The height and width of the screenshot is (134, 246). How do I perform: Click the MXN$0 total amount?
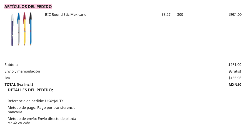tap(235, 84)
